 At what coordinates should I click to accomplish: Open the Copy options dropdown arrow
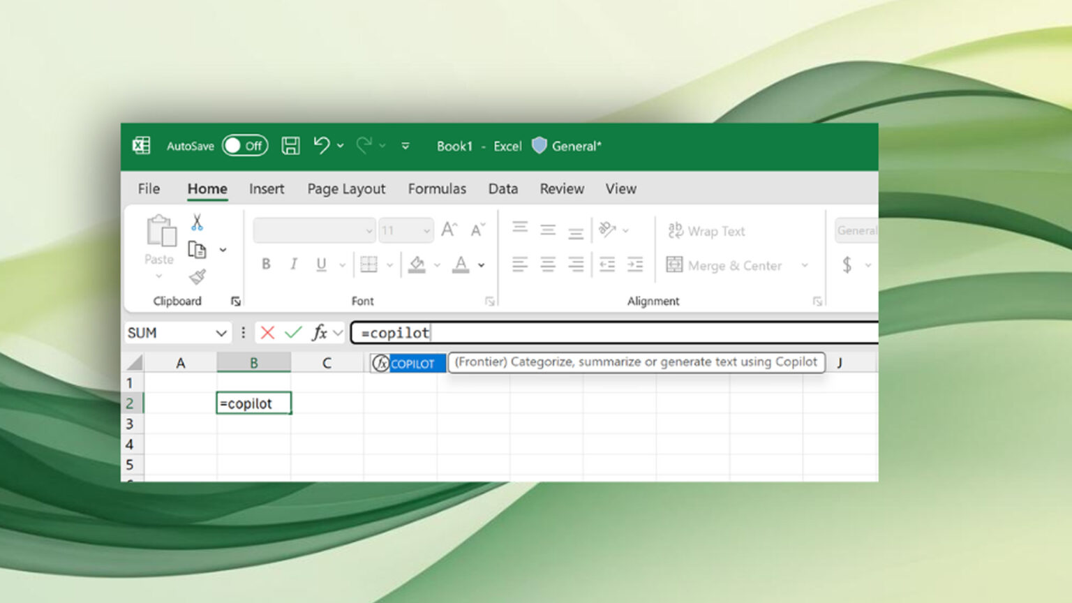click(x=223, y=250)
